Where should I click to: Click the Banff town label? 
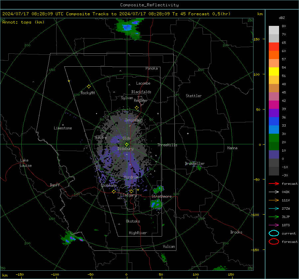tap(55, 185)
